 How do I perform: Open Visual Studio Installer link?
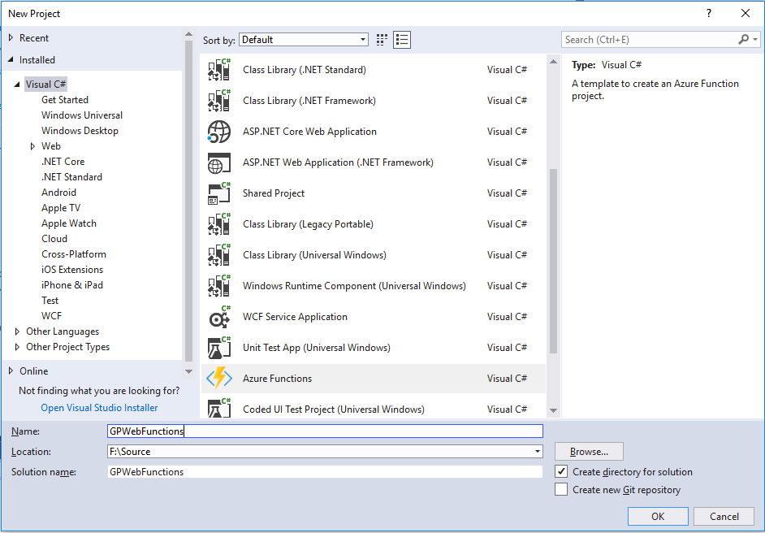point(99,408)
